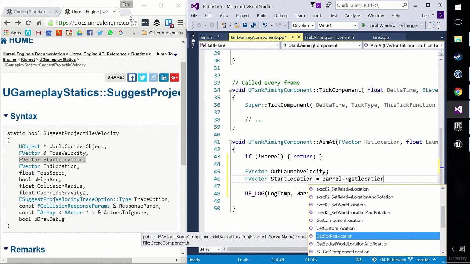
Task: Switch to the TankAimingComponent.h tab
Action: point(329,37)
